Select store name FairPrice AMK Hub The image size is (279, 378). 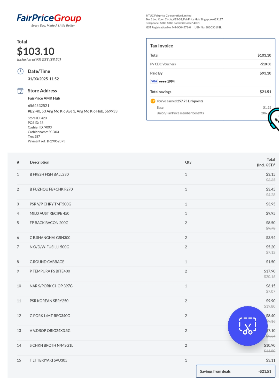[x=44, y=98]
